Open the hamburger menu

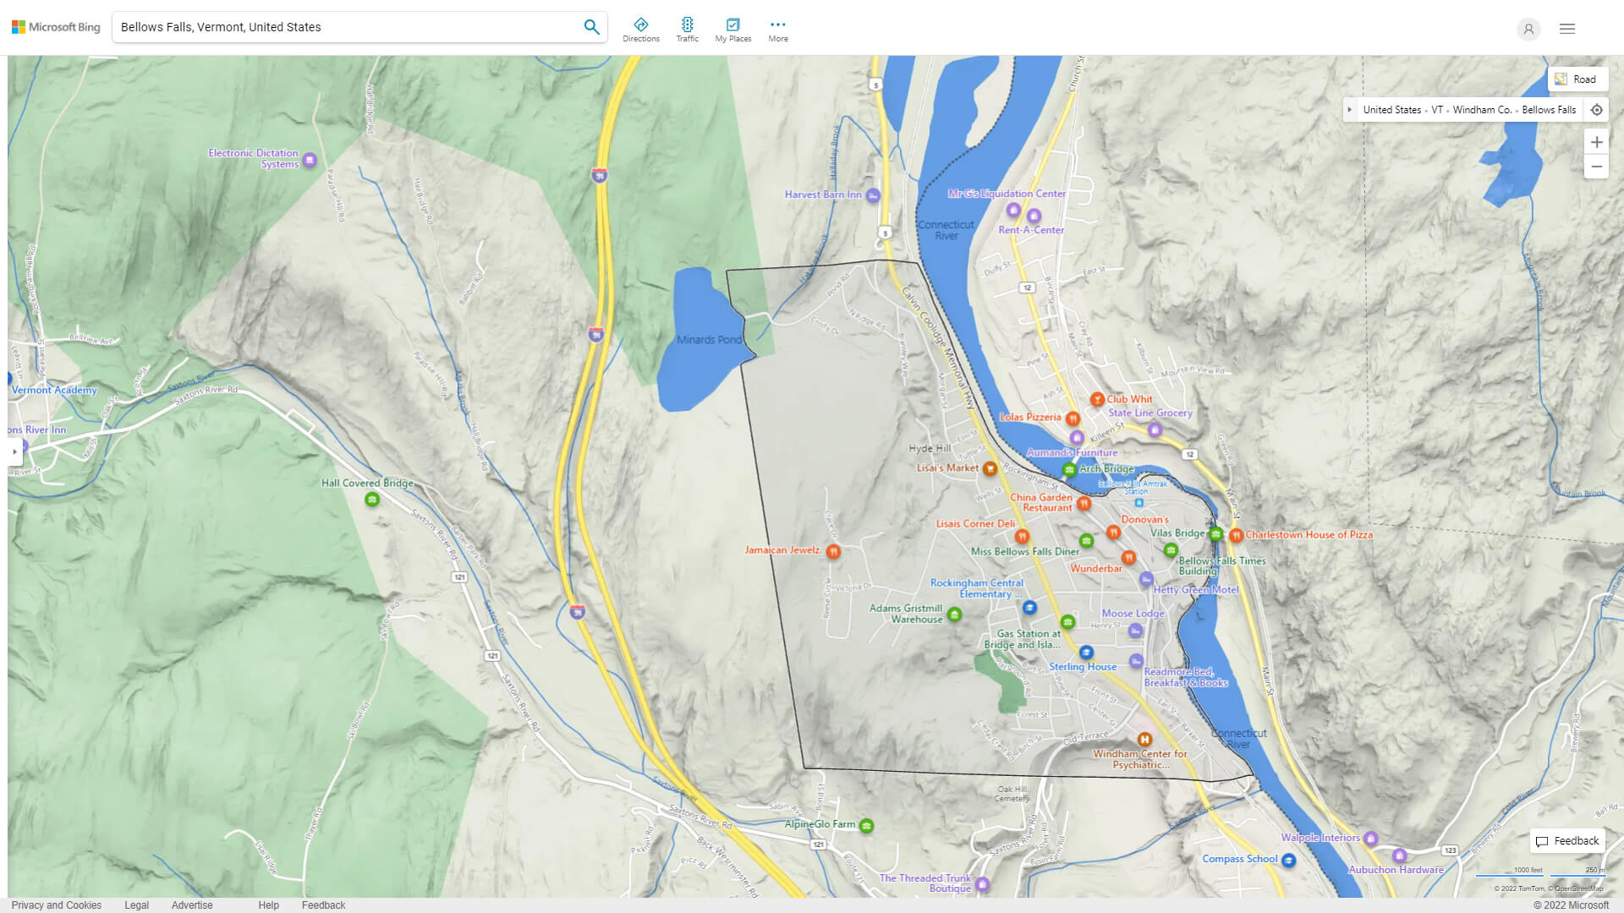pyautogui.click(x=1566, y=28)
